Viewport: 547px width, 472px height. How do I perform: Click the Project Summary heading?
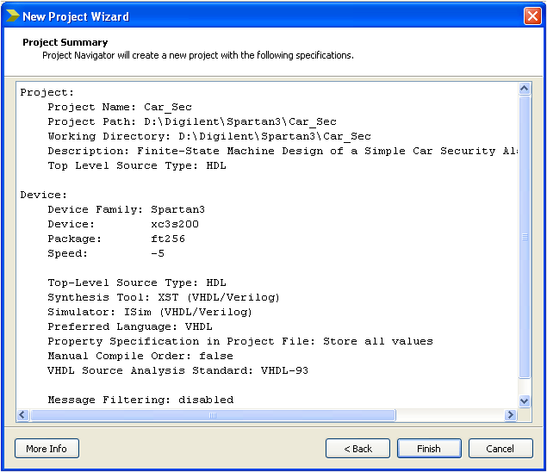click(x=65, y=42)
